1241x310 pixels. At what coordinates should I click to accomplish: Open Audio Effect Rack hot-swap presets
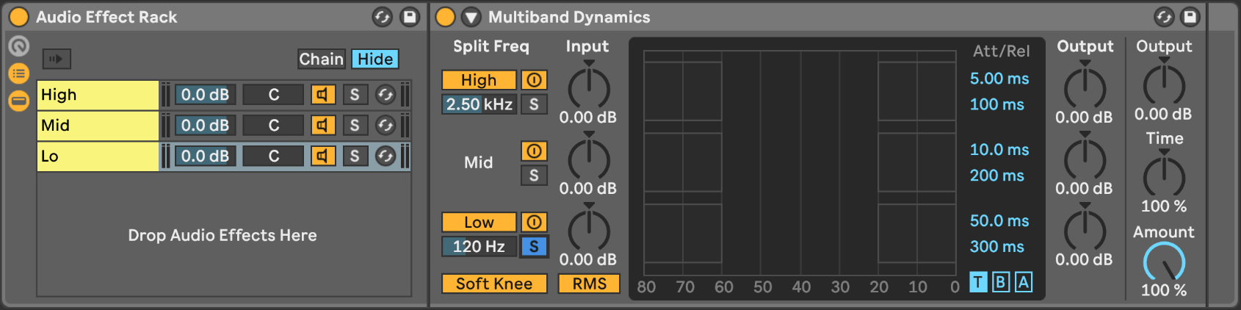383,17
